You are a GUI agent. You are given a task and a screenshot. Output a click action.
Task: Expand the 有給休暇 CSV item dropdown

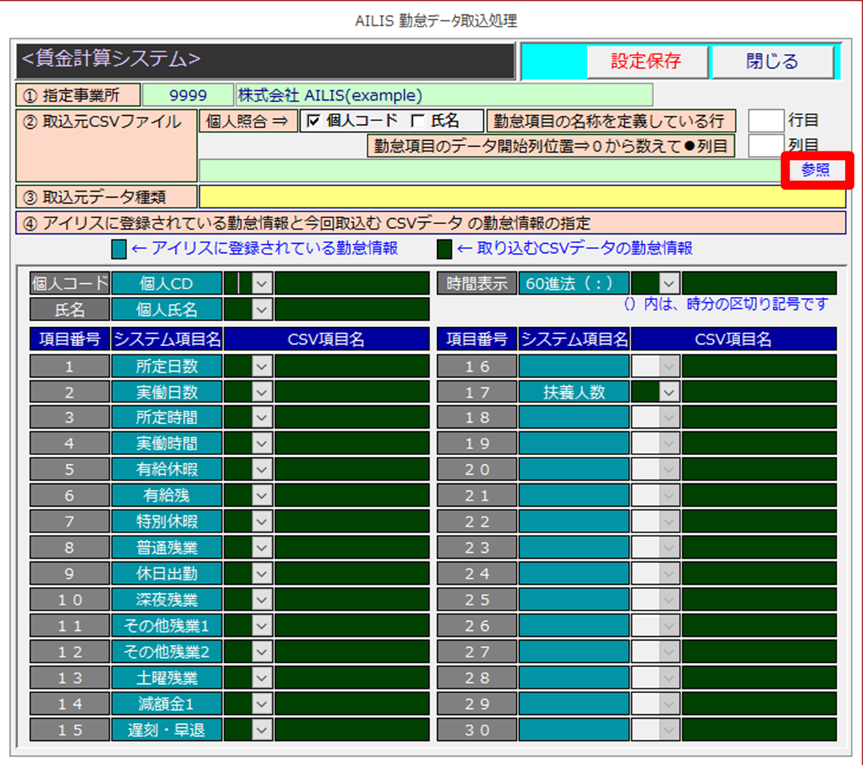pyautogui.click(x=261, y=470)
